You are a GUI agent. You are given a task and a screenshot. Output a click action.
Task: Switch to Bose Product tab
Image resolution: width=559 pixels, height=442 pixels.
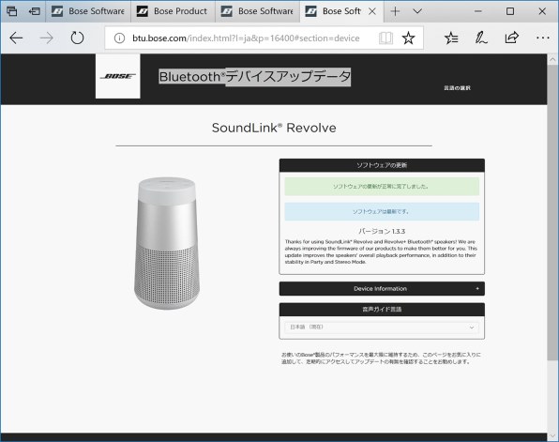(x=173, y=11)
